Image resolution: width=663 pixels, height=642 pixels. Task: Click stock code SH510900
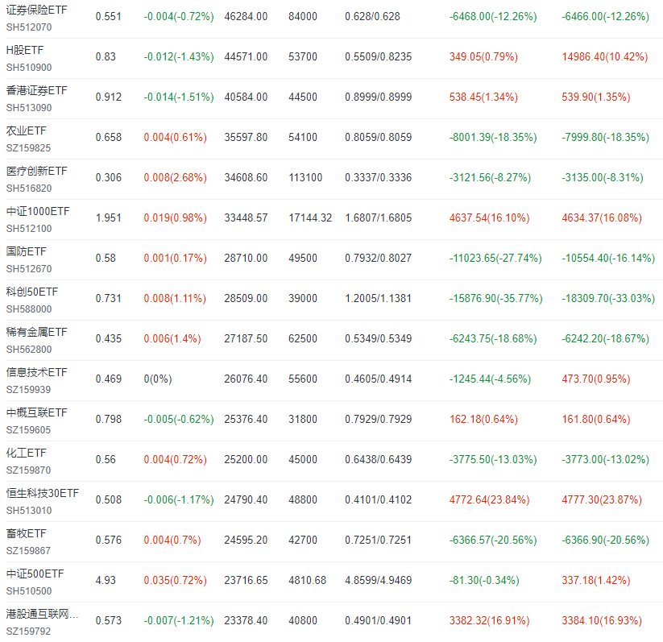(29, 67)
